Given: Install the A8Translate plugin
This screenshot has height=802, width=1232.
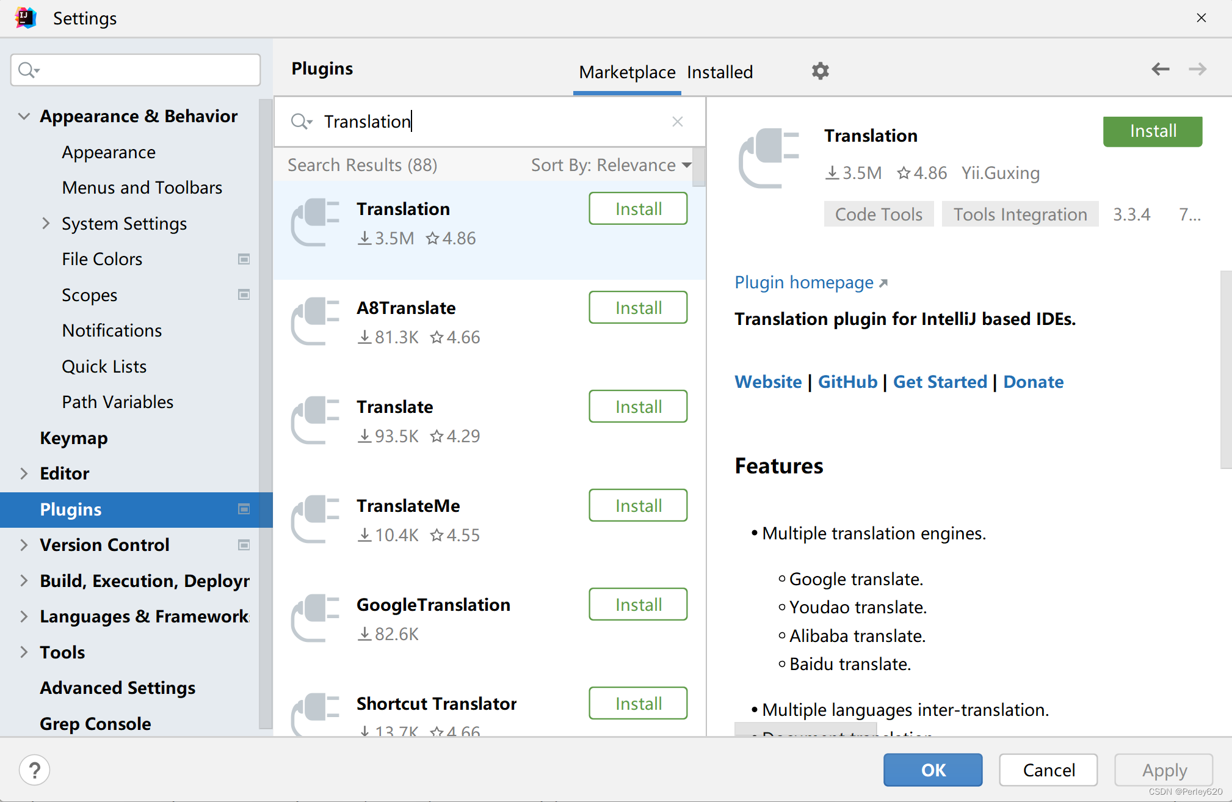Looking at the screenshot, I should click(x=638, y=308).
